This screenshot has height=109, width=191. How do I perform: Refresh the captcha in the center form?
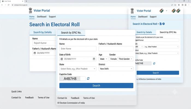coord(88,78)
